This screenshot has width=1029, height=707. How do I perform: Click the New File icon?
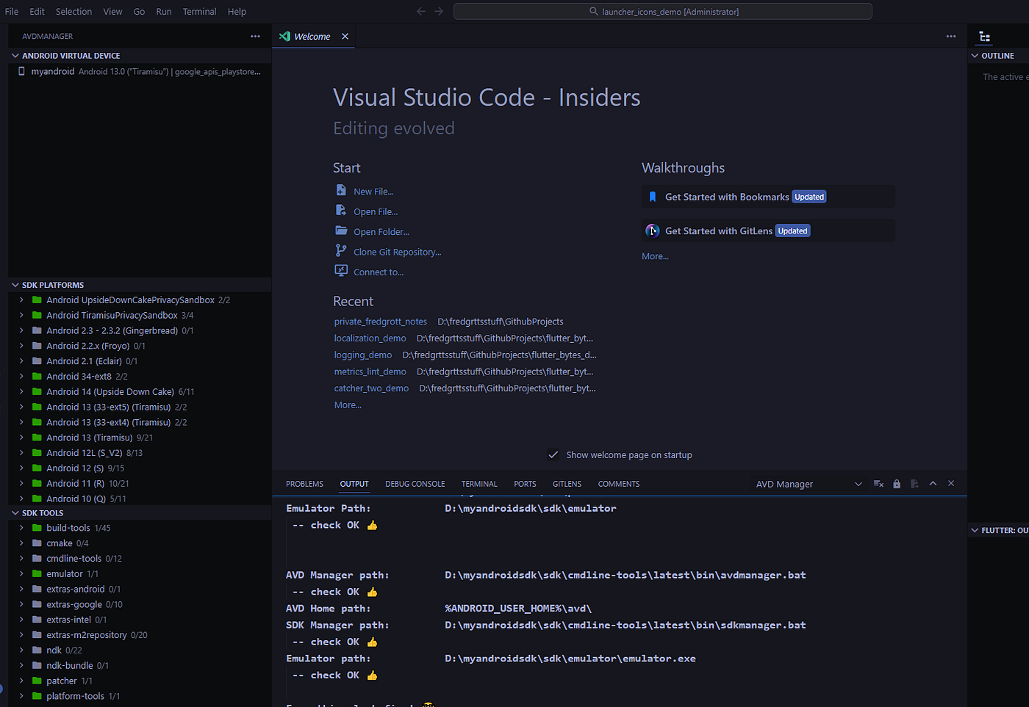pyautogui.click(x=341, y=190)
